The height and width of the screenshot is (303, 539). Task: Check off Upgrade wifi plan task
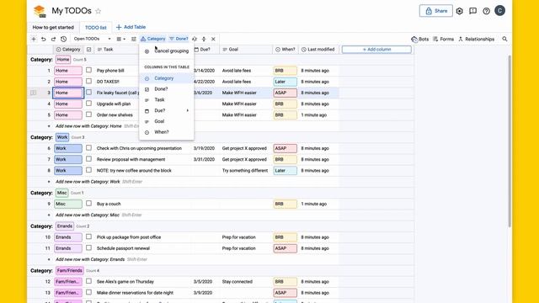(x=88, y=104)
